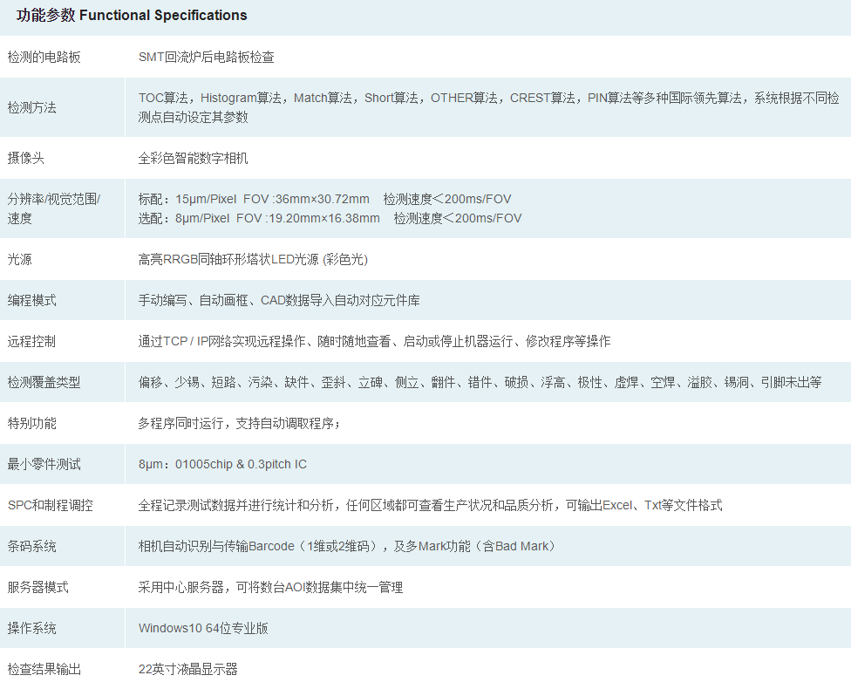Select the 最小零件测试 label
Screen dimensions: 851x689
[44, 464]
